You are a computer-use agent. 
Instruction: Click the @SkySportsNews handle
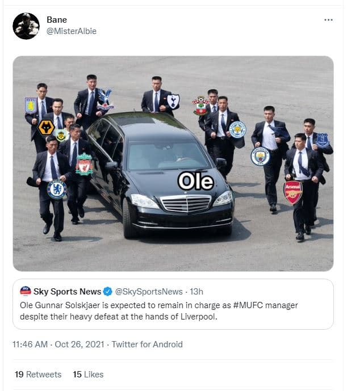[150, 292]
